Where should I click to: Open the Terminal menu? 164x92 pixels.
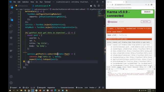coord(47,2)
